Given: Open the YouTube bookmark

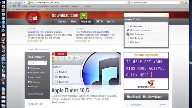Looking at the screenshot, I should [x=55, y=6].
